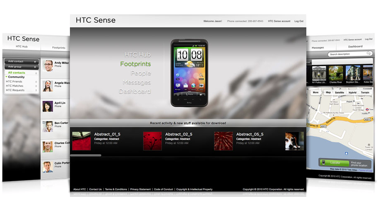
Task: Click the Log Out link in header
Action: [299, 21]
